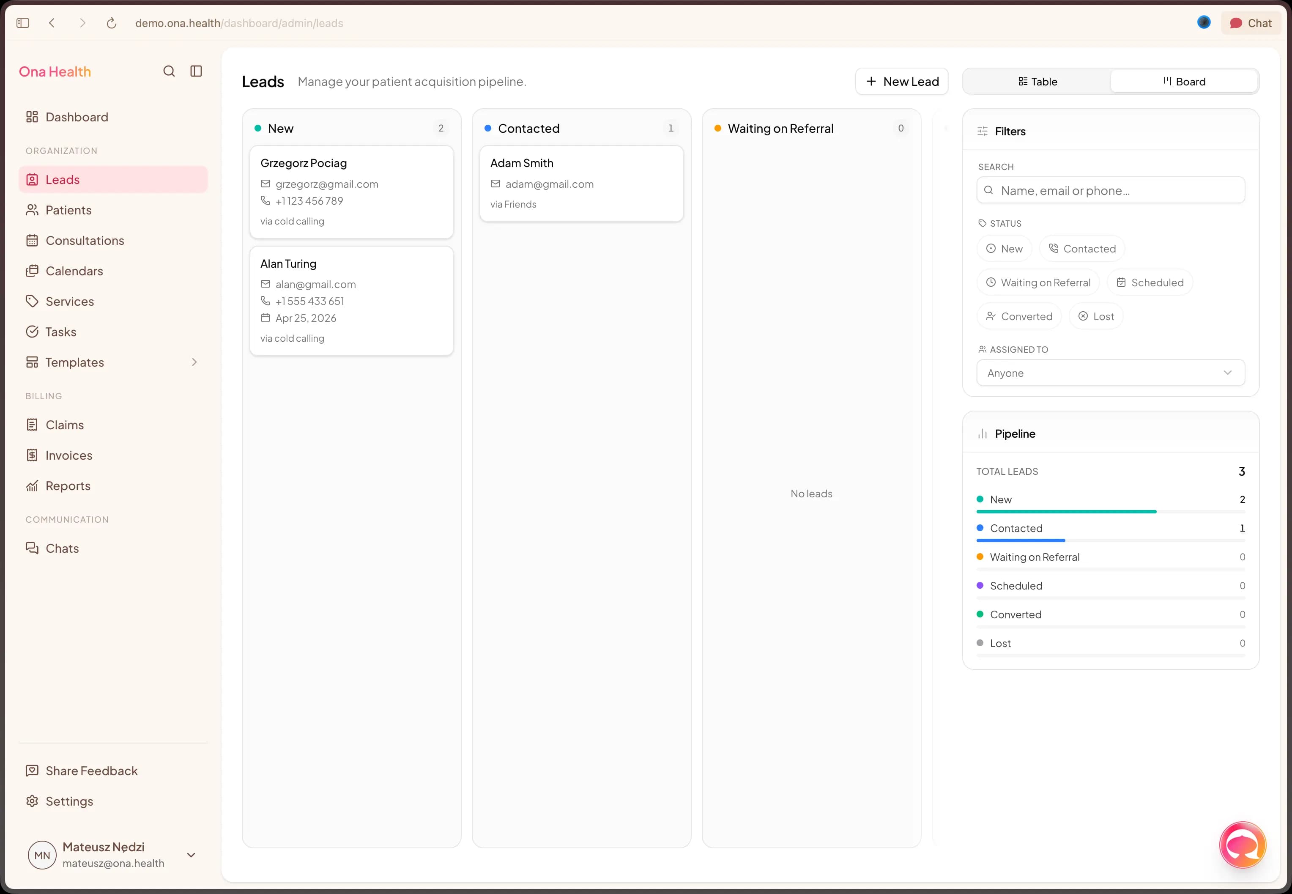The width and height of the screenshot is (1292, 894).
Task: Expand the Templates submenu chevron
Action: pos(194,362)
